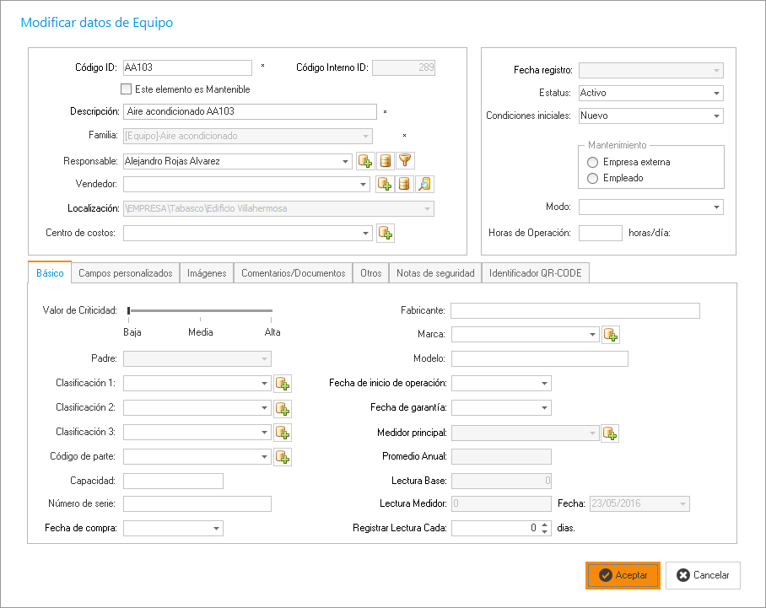Check 'Este elemento es Mantenible' box
The image size is (766, 608).
pyautogui.click(x=127, y=89)
